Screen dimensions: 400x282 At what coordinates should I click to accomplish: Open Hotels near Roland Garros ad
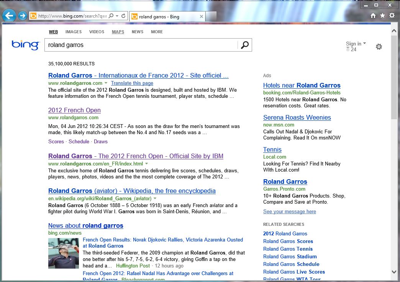[x=302, y=86]
